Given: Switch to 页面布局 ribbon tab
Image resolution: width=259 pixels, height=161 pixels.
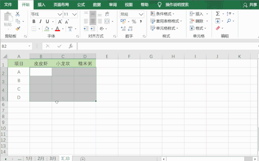Looking at the screenshot, I should click(x=61, y=4).
